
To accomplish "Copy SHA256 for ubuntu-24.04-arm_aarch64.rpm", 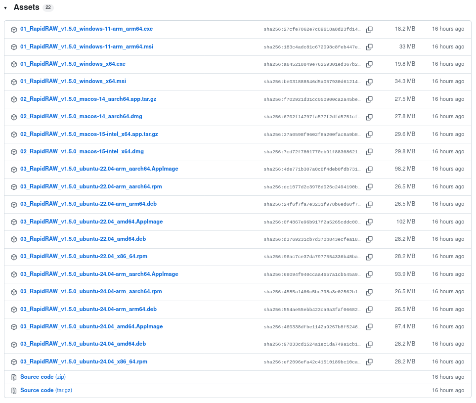I will click(x=369, y=292).
